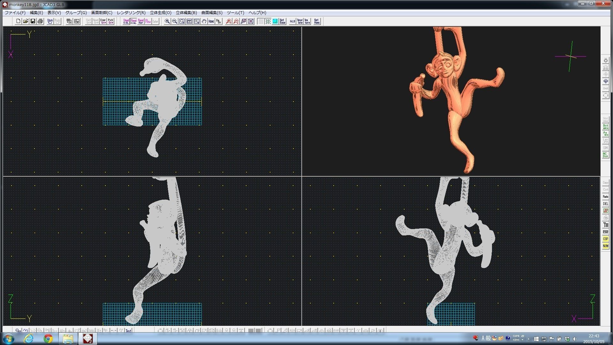Toggle the Shad O.GL shading mode
This screenshot has height=345, width=613.
tap(126, 21)
